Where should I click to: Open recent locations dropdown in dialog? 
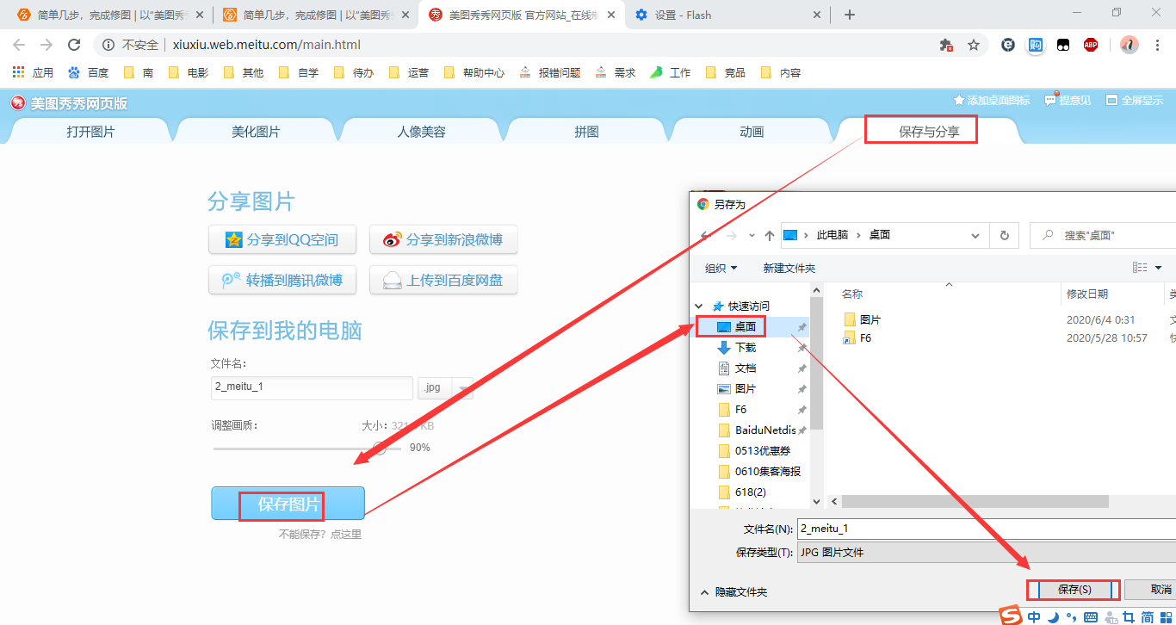[x=752, y=235]
